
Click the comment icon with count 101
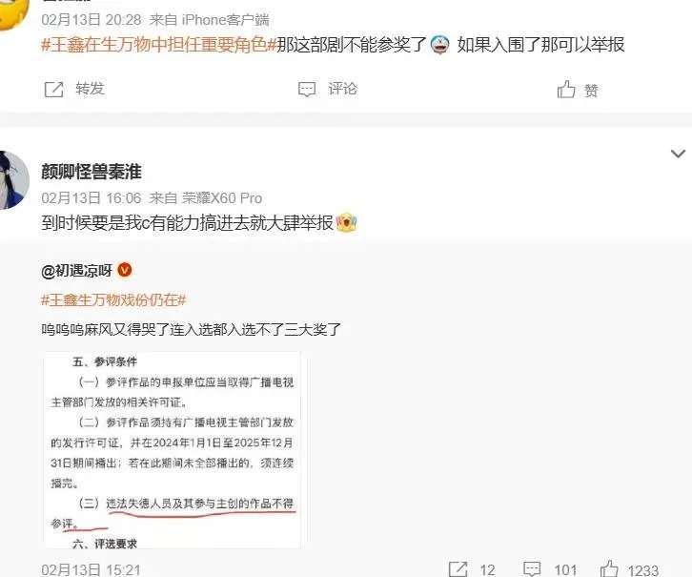point(531,568)
